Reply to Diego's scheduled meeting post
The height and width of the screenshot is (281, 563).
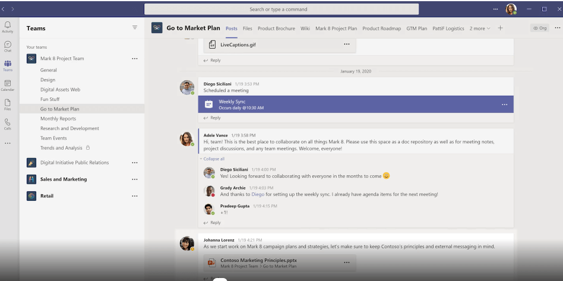point(212,118)
